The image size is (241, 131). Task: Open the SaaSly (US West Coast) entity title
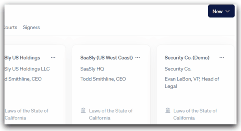[x=106, y=58]
